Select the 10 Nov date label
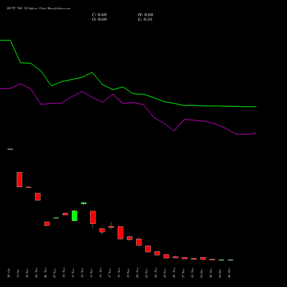The height and width of the screenshot is (287, 287). click(x=64, y=273)
